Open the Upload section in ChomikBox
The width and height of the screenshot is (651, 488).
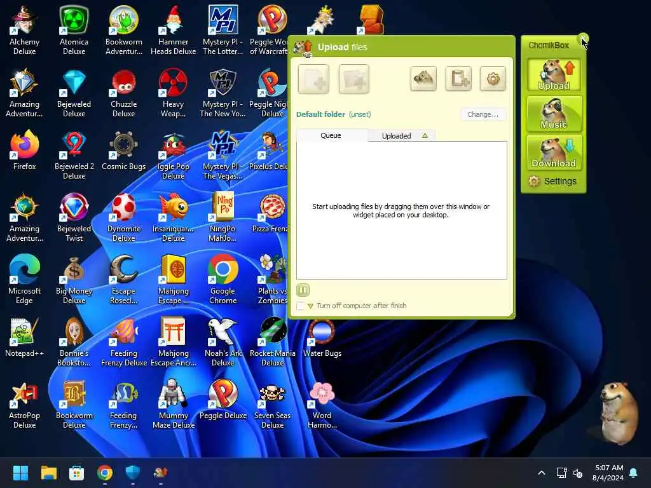tap(554, 75)
